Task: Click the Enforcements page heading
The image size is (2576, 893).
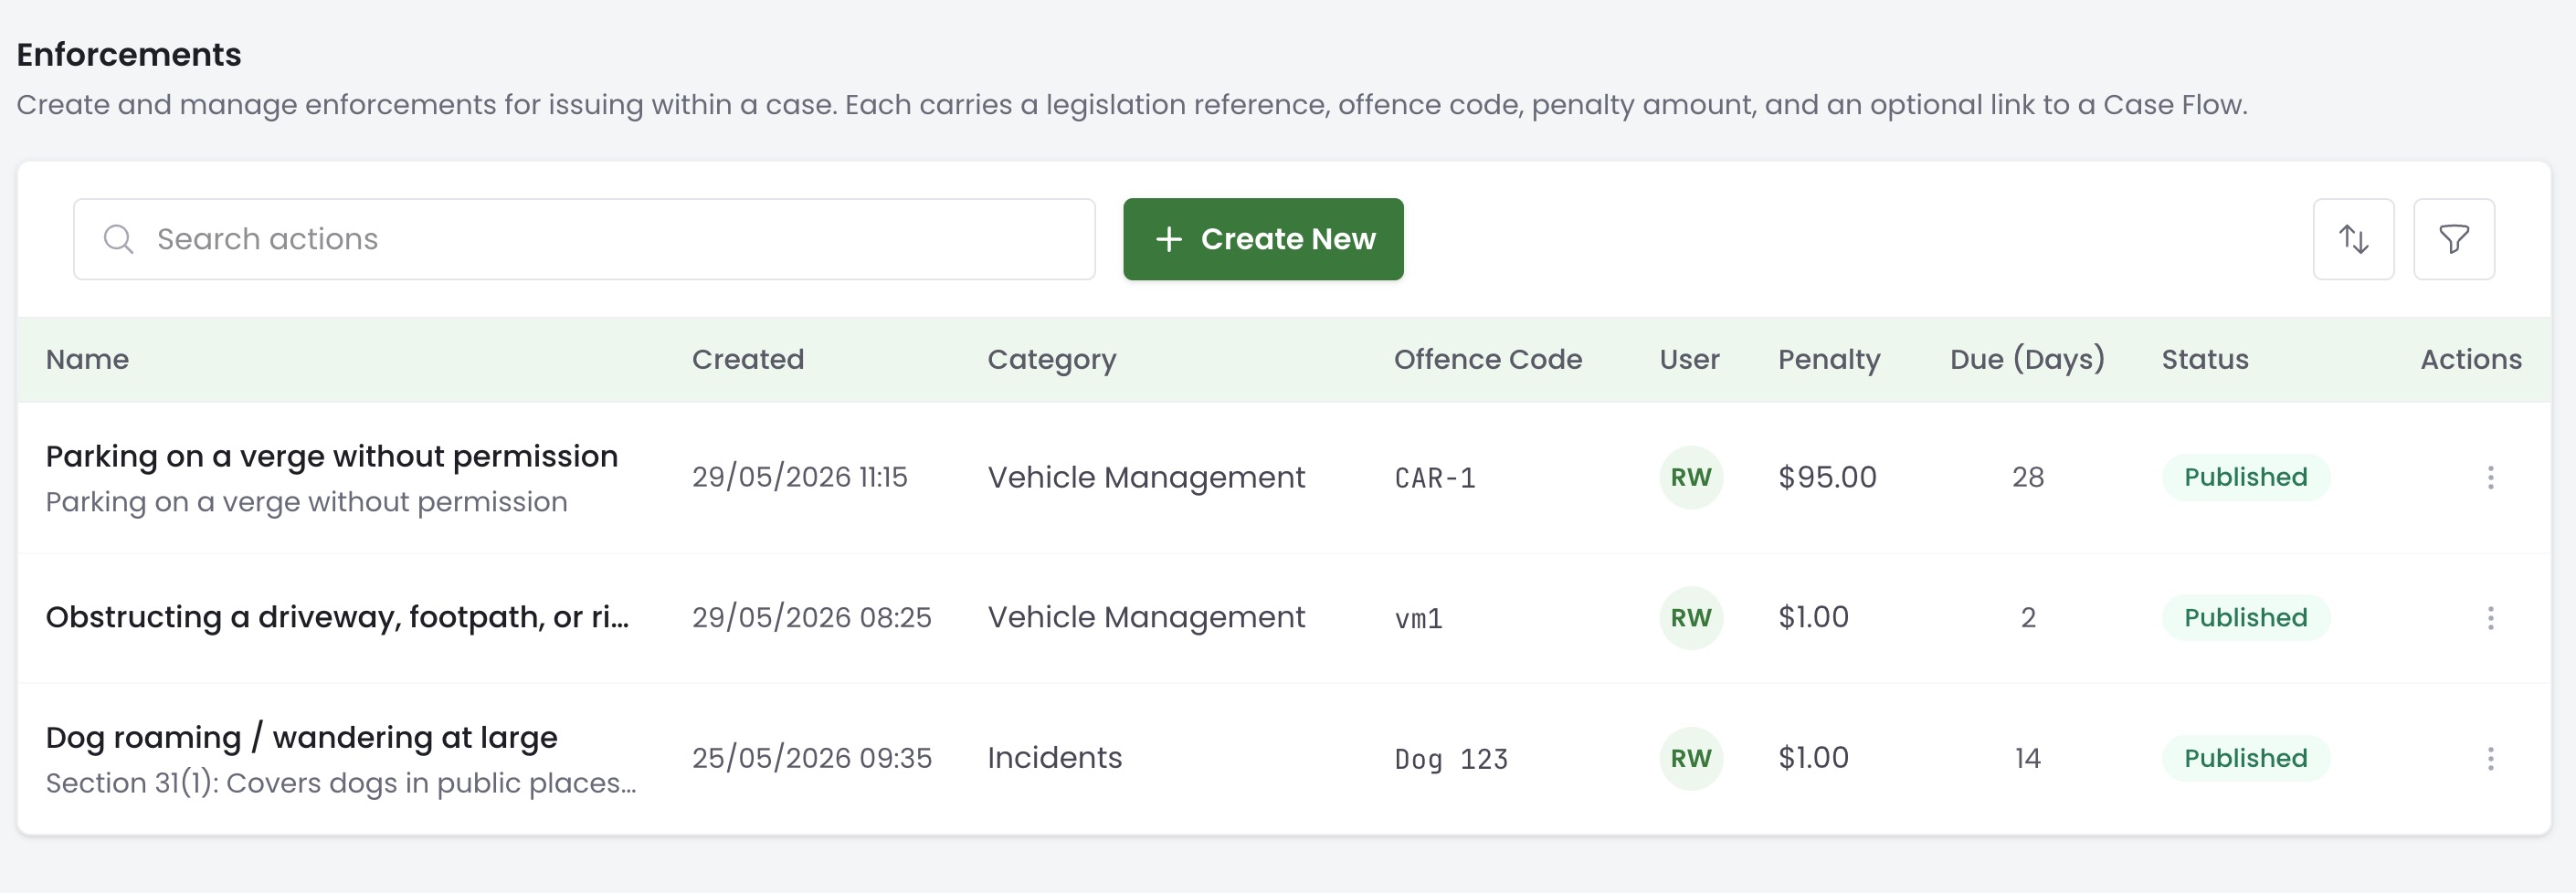Action: coord(129,54)
